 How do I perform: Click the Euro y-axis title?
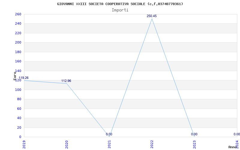coord(15,76)
